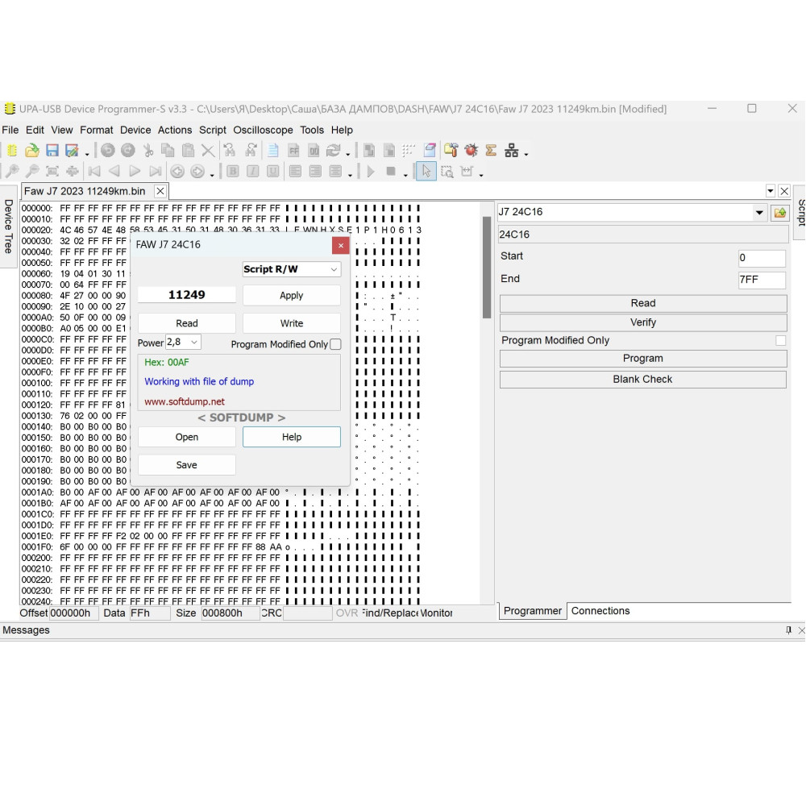Tick Program Modified Only in FAW J7 dialog
Image resolution: width=806 pixels, height=806 pixels.
[335, 344]
